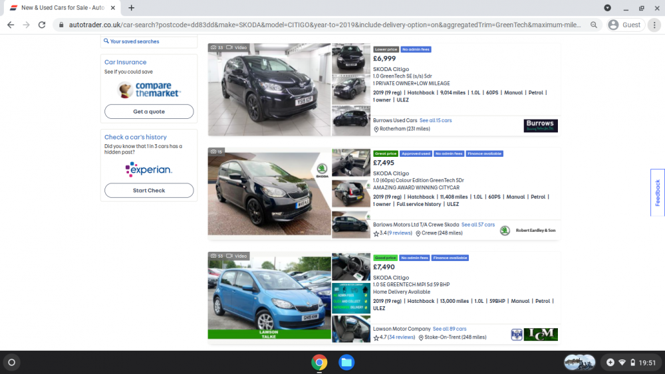
Task: Close the New & Used Cars tab
Action: point(113,7)
